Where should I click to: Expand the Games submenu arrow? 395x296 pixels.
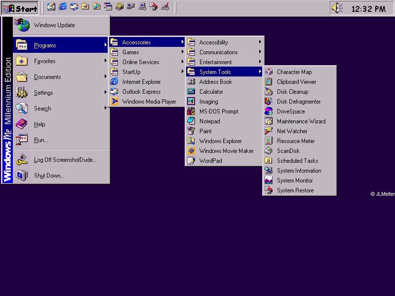point(182,52)
